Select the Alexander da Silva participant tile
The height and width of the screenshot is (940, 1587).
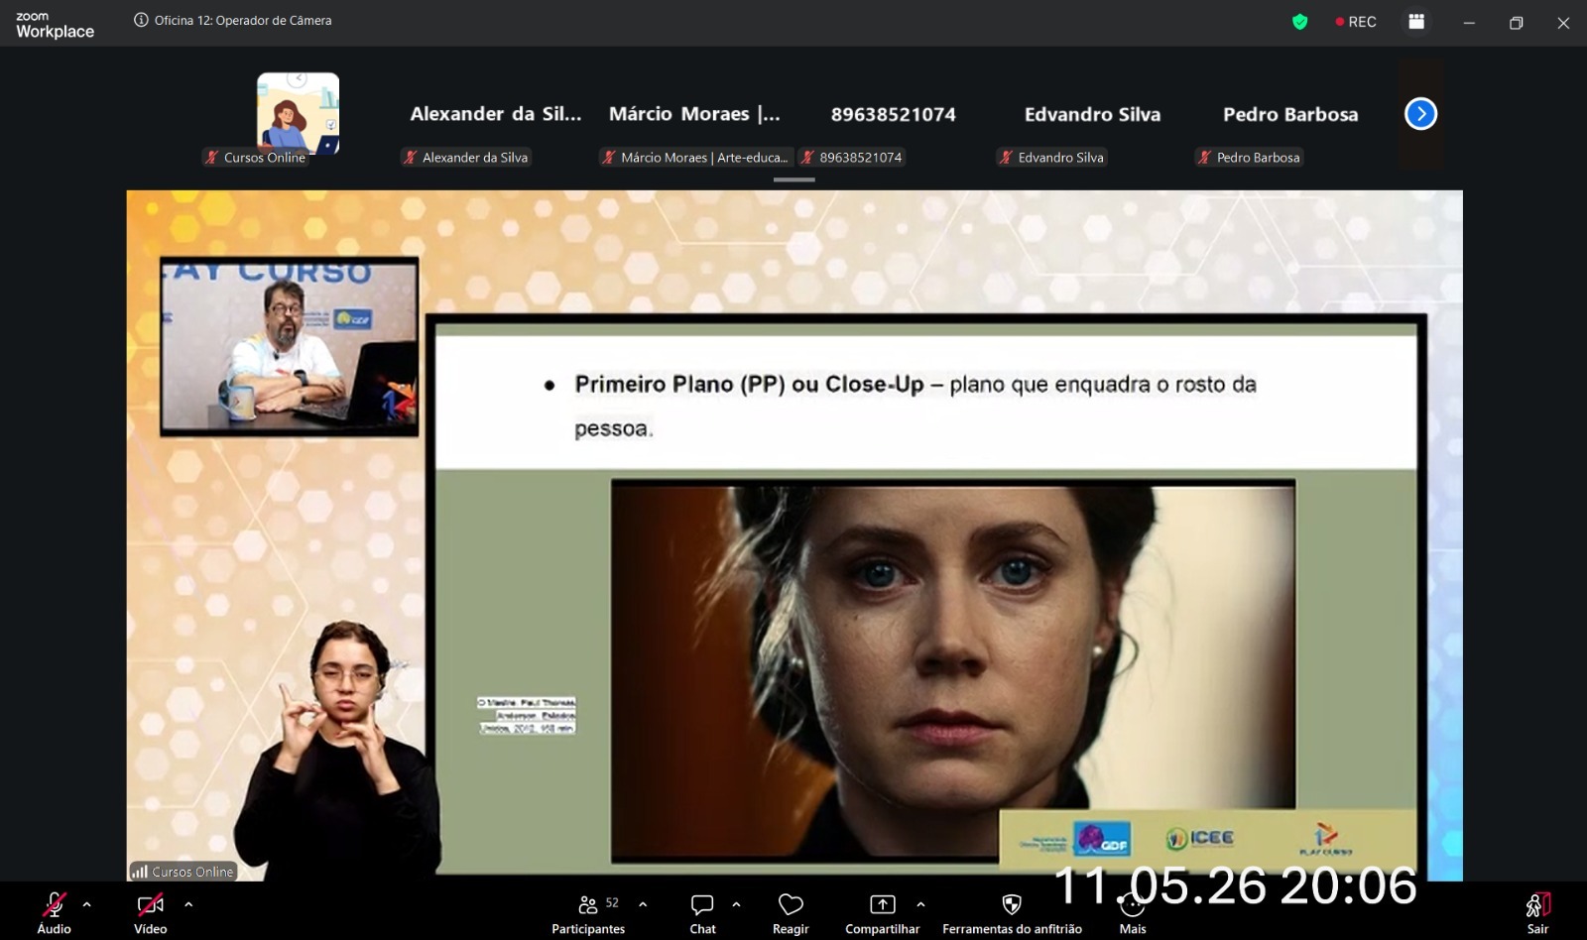[x=496, y=114]
